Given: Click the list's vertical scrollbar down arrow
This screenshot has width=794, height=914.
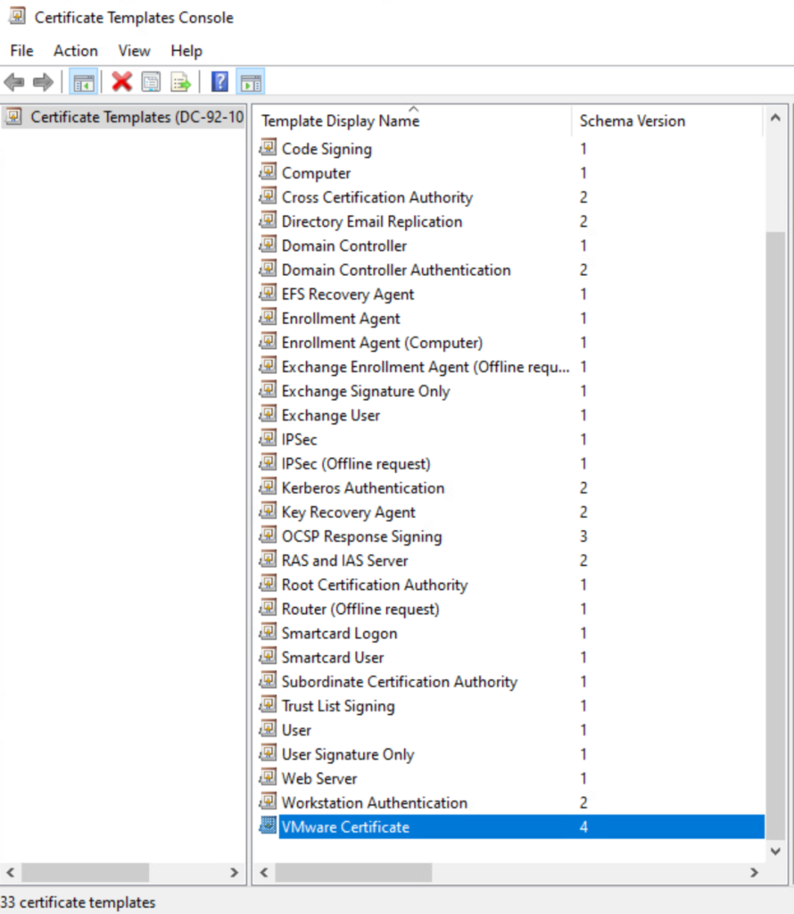Looking at the screenshot, I should point(776,851).
